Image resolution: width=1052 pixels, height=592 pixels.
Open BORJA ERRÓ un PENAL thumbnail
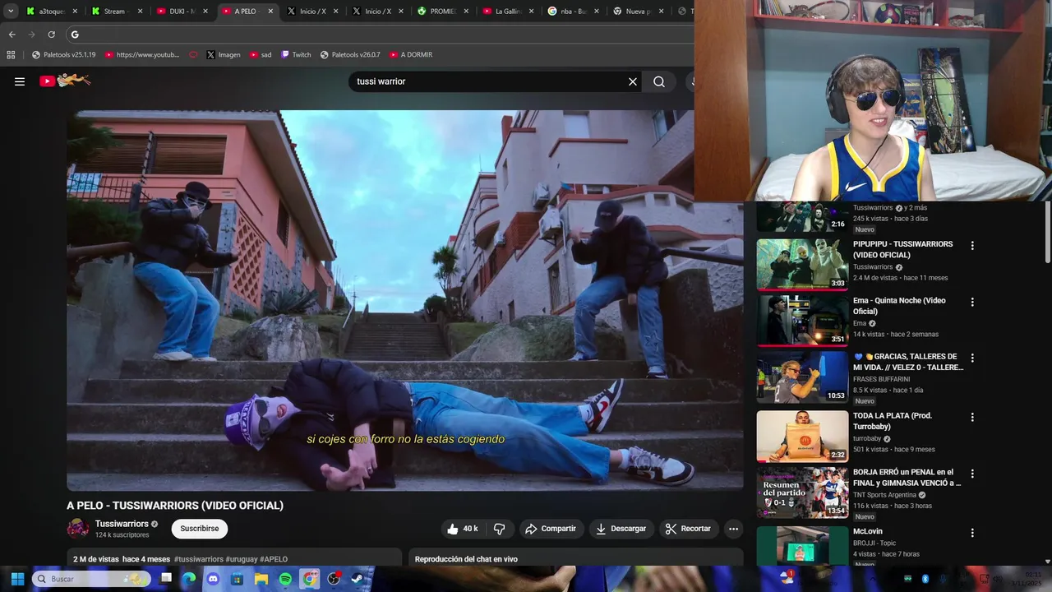[802, 493]
